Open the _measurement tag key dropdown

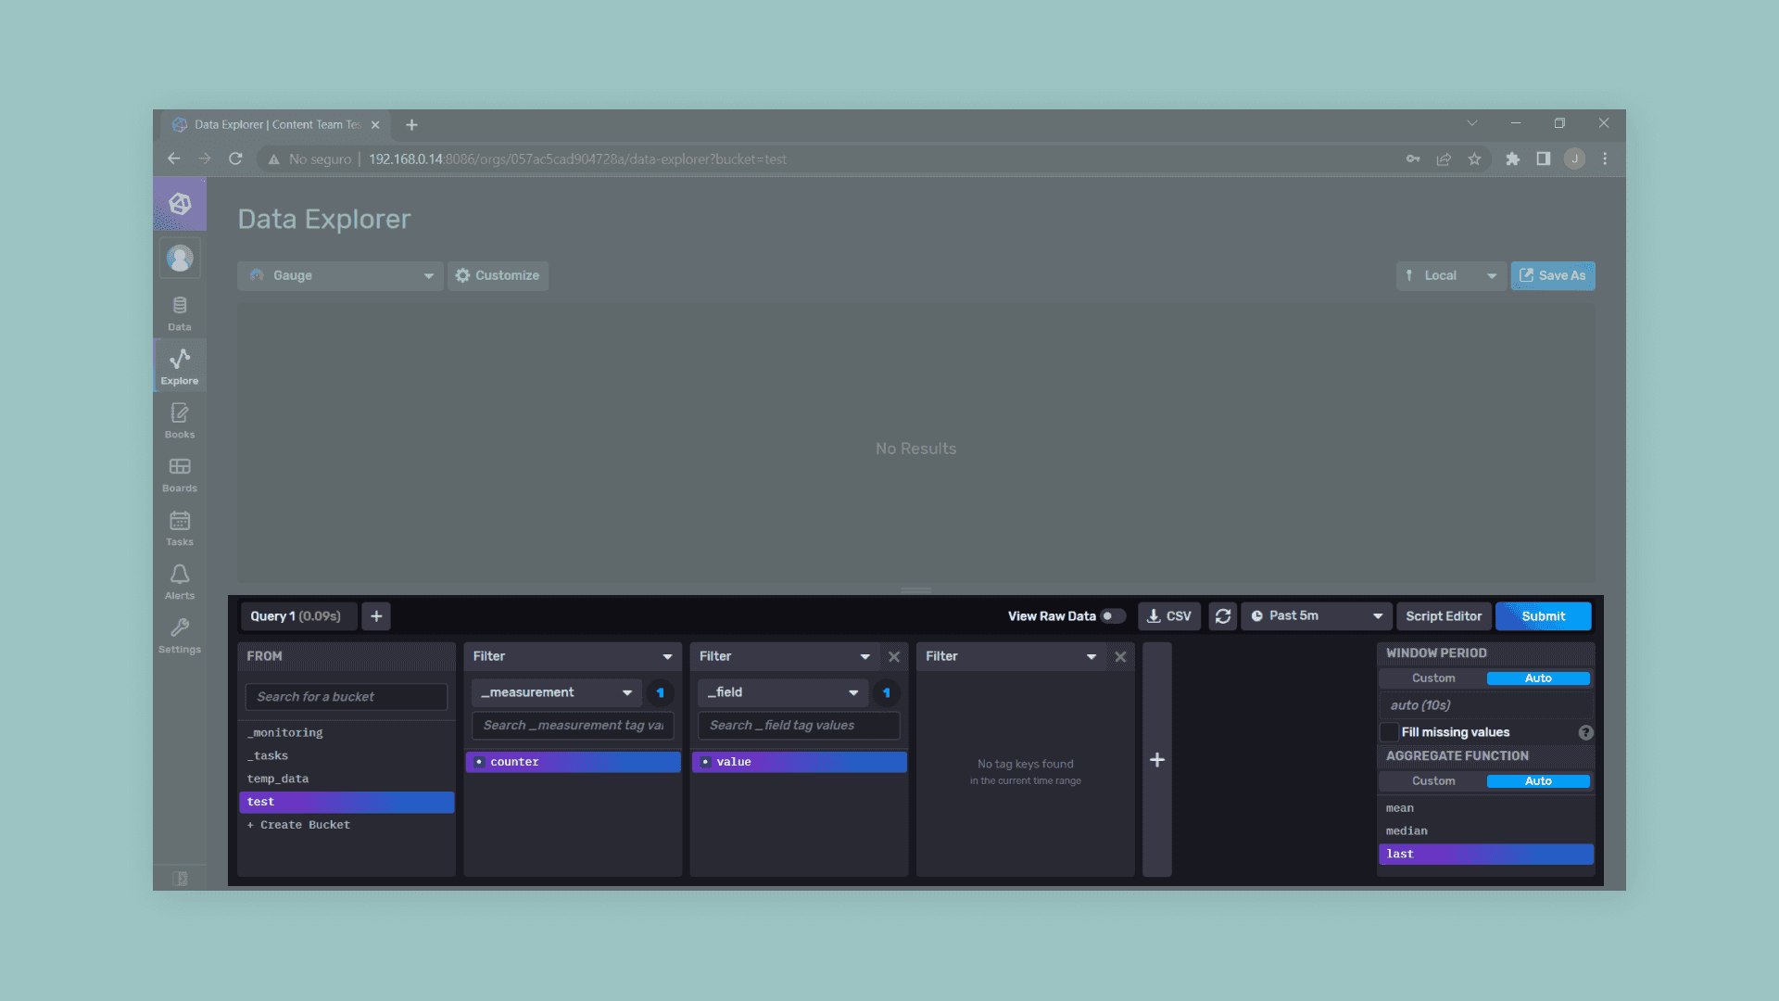[x=556, y=692]
